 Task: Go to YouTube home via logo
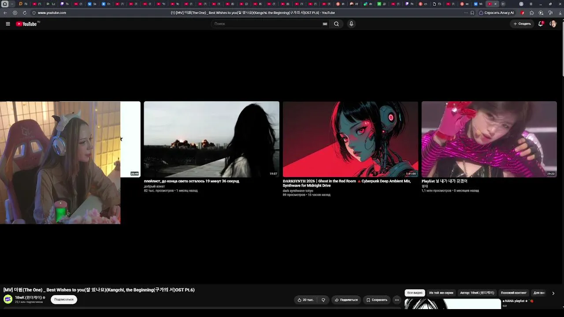click(x=26, y=24)
